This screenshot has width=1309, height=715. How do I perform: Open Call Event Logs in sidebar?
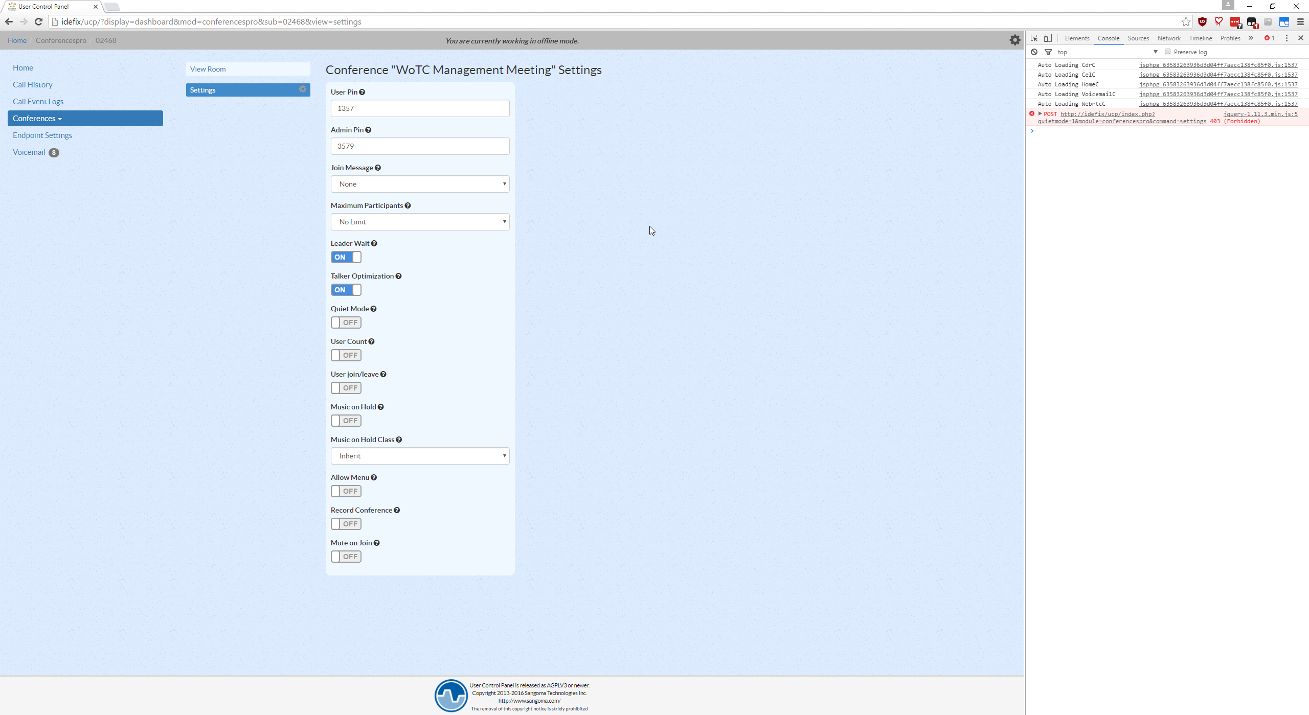click(38, 101)
